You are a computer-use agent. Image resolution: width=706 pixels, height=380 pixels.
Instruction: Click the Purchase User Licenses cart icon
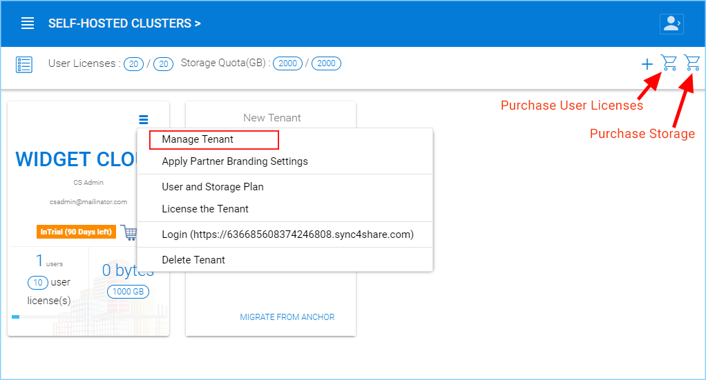(x=669, y=63)
